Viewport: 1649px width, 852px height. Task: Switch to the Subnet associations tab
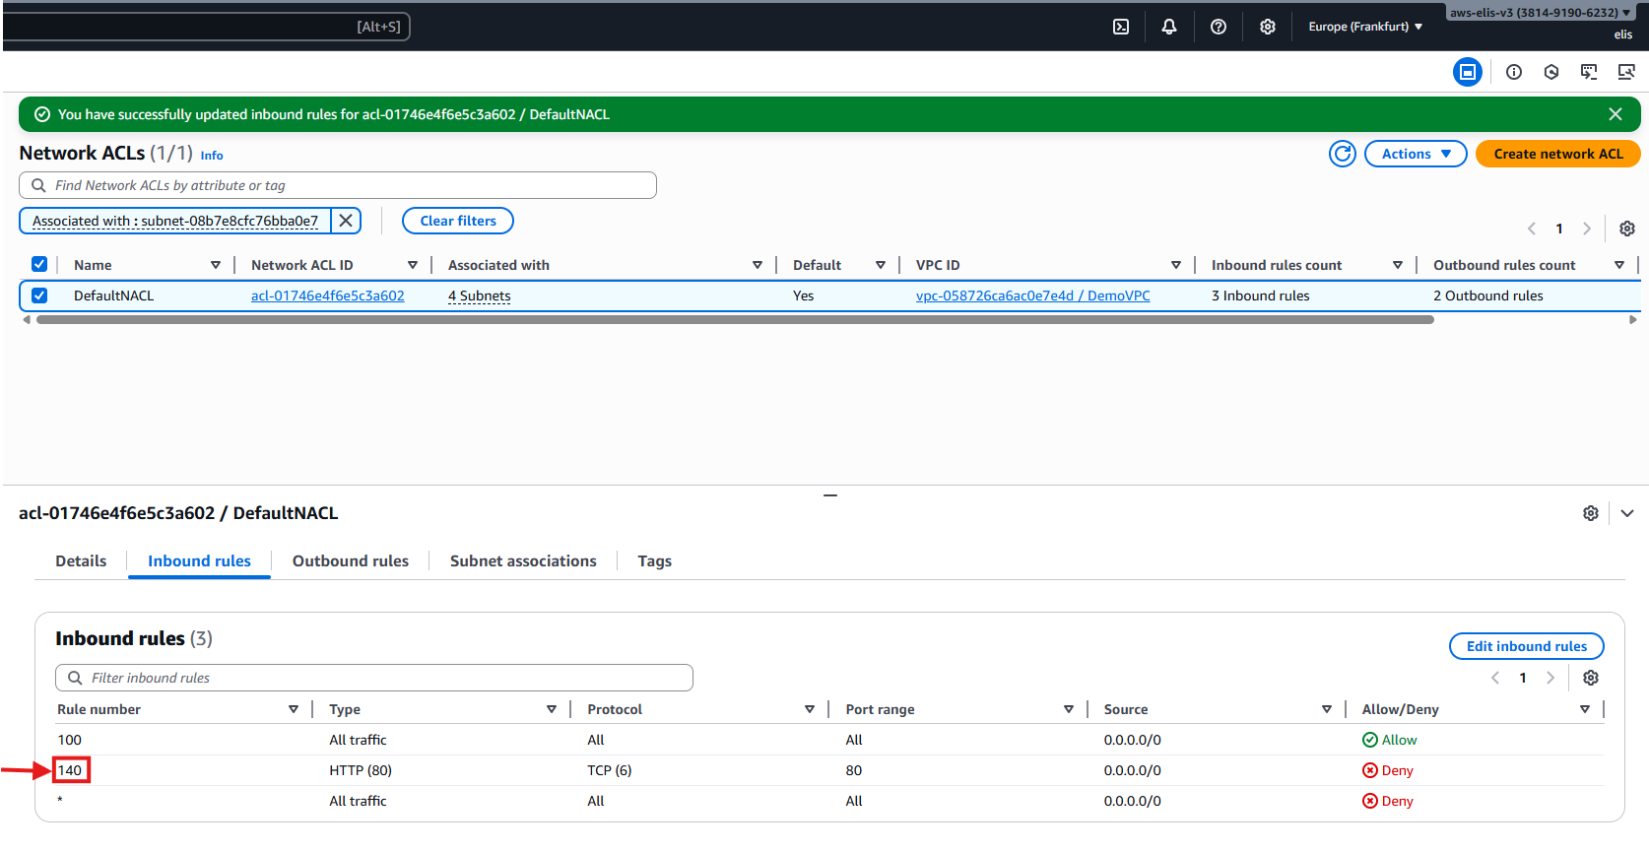523,561
